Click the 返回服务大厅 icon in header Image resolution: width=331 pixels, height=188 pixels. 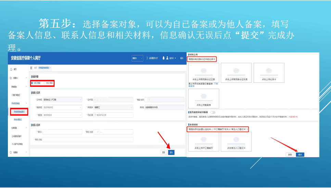(x=147, y=58)
